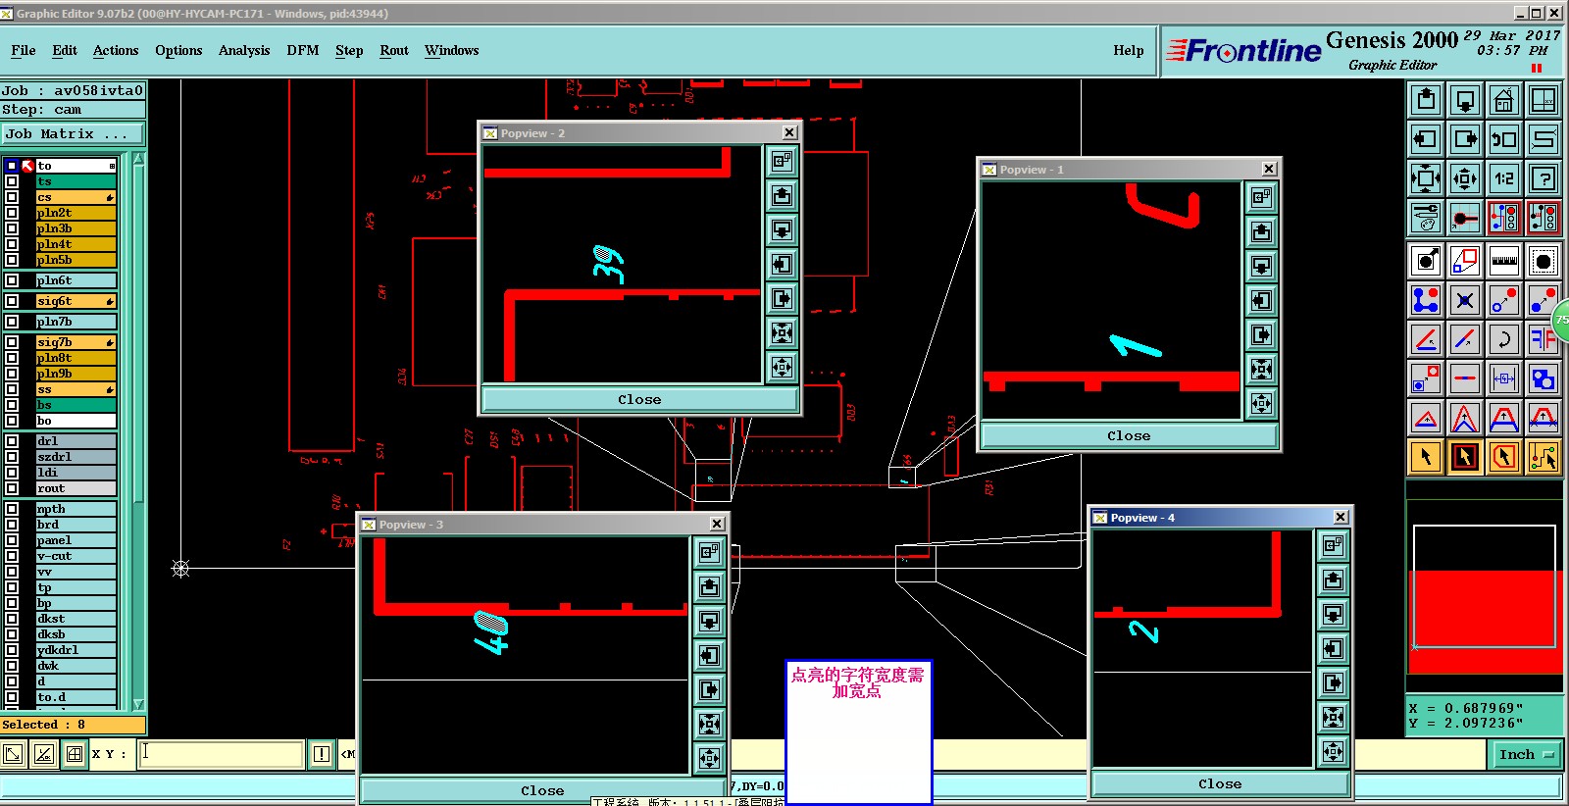Click the black octagon in dotted frame icon
Image resolution: width=1569 pixels, height=806 pixels.
tap(1544, 261)
